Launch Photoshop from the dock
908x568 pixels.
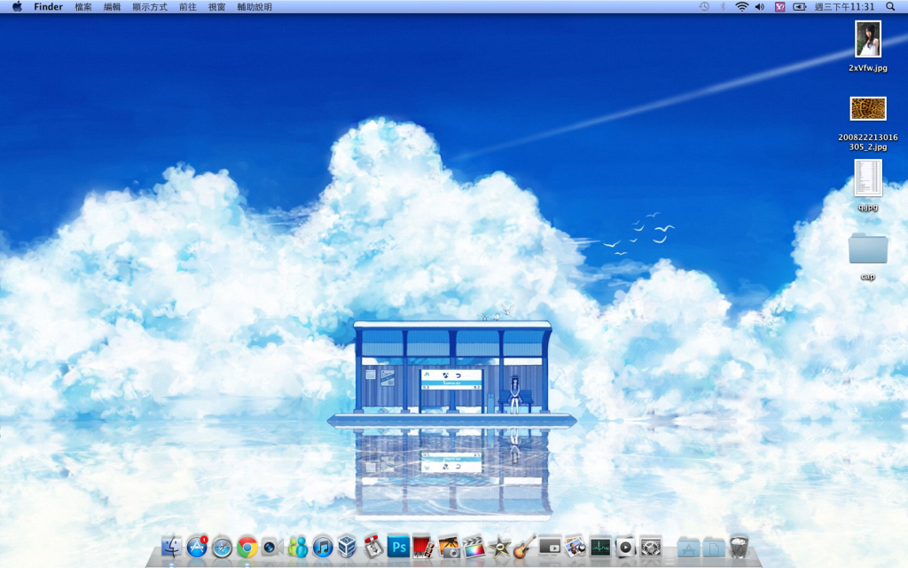tap(398, 548)
